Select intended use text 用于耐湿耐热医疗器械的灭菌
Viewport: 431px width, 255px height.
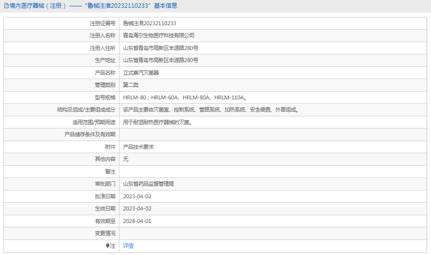[157, 122]
